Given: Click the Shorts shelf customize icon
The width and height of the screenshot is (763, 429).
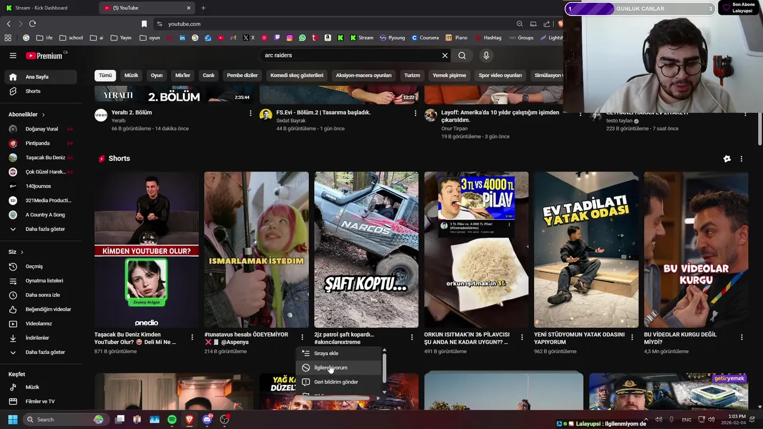Looking at the screenshot, I should pyautogui.click(x=727, y=159).
